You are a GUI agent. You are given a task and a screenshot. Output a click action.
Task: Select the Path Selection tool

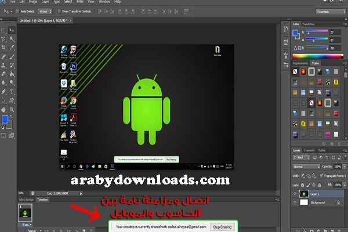pyautogui.click(x=3, y=100)
